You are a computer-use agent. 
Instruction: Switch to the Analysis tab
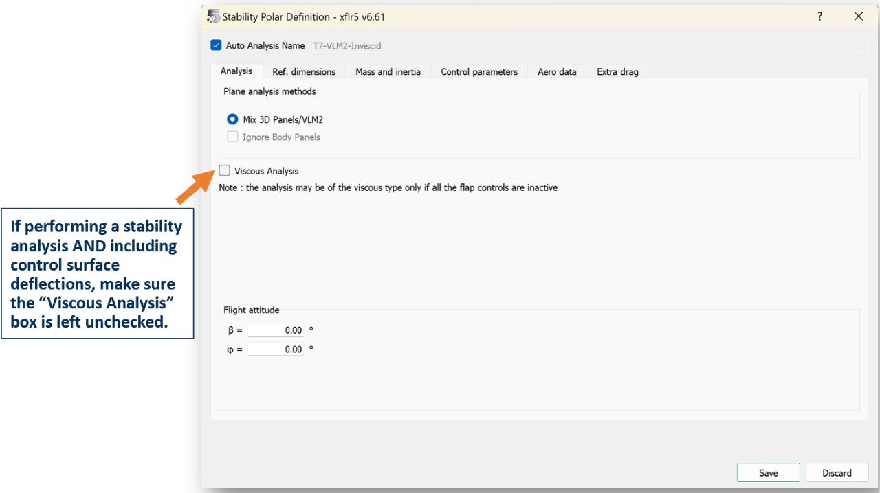236,71
